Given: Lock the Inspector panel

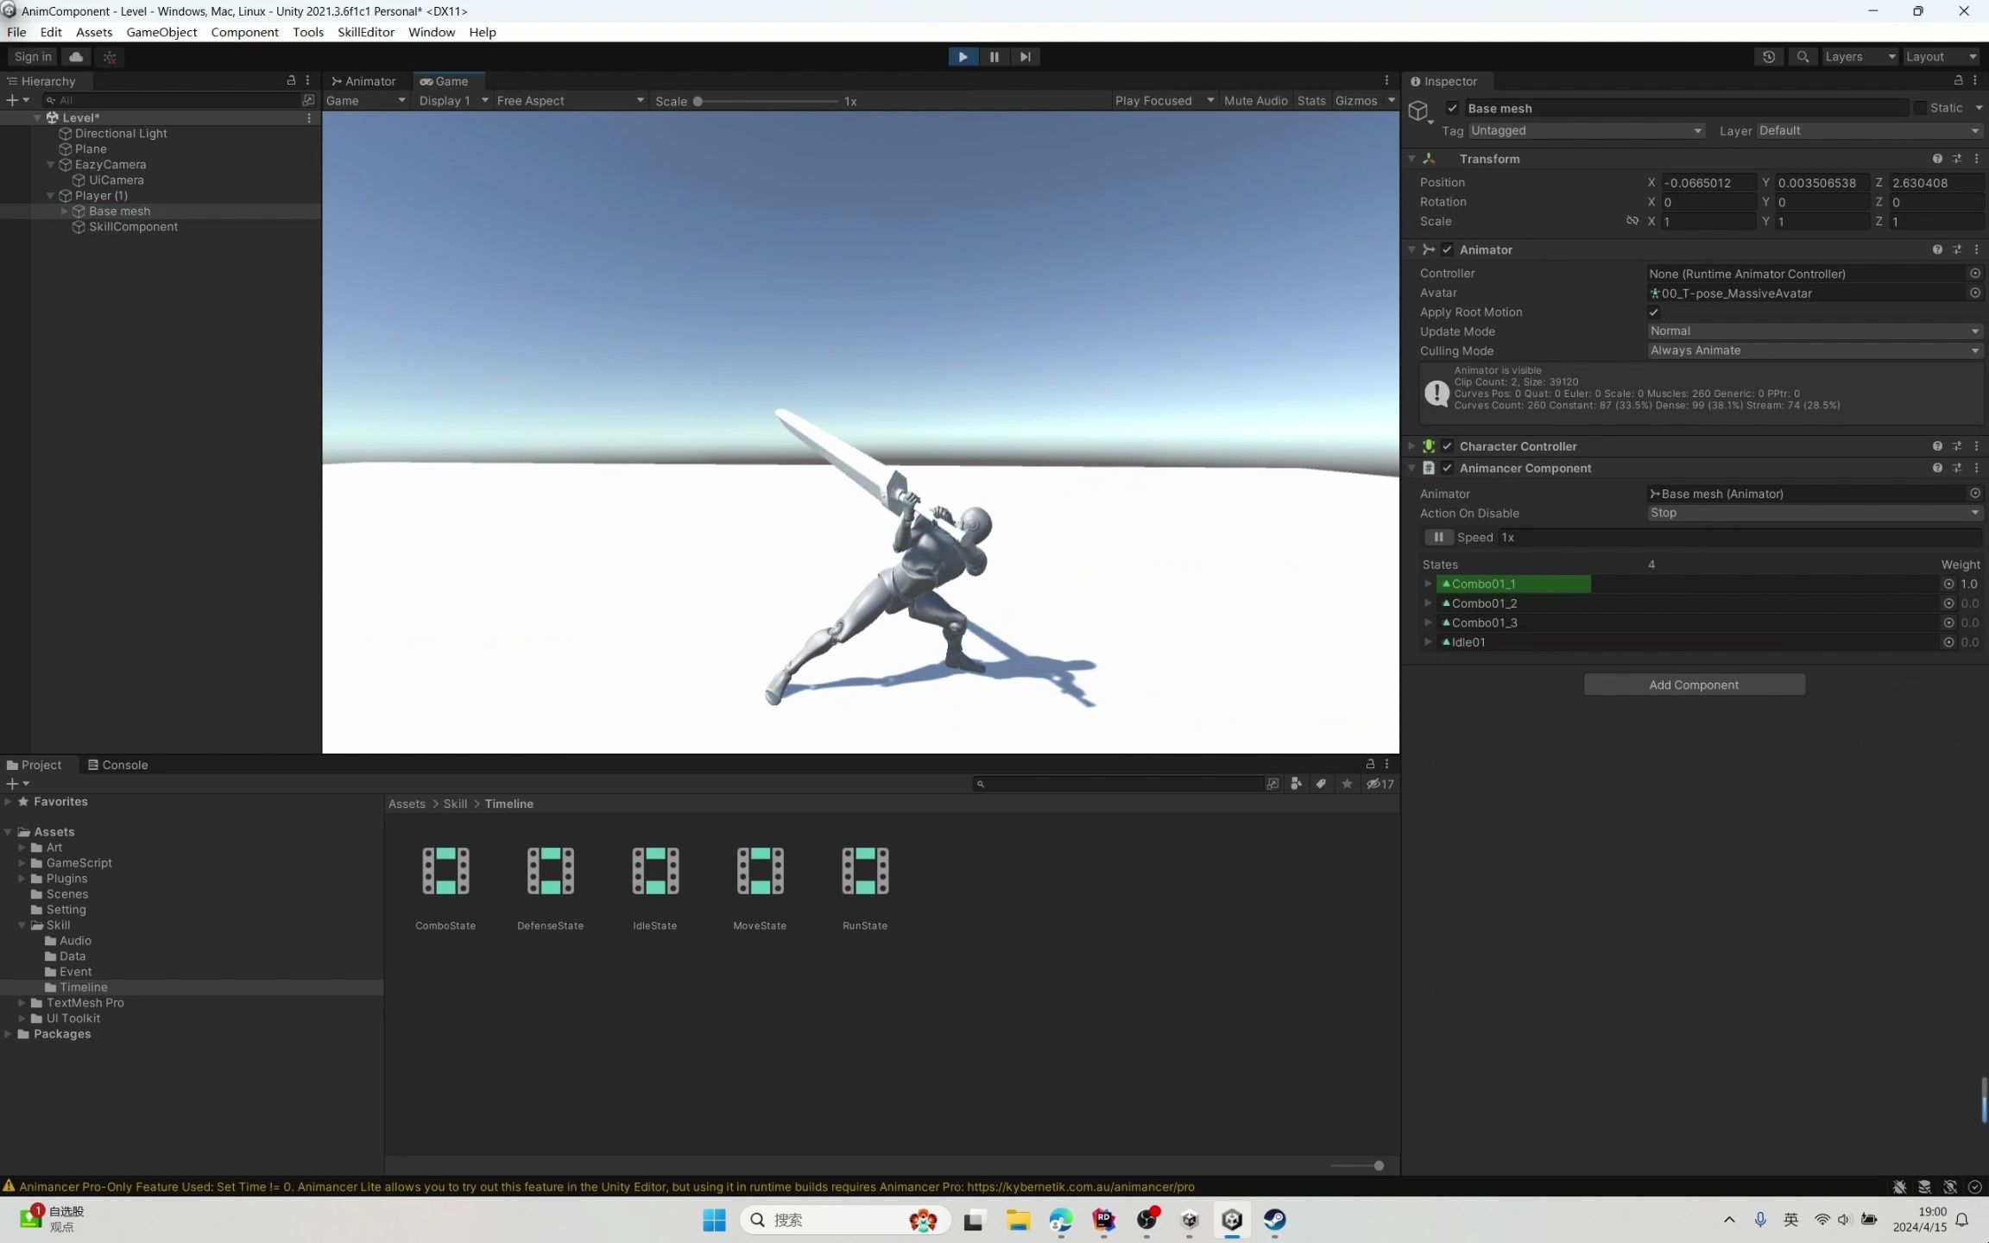Looking at the screenshot, I should click(x=1958, y=80).
